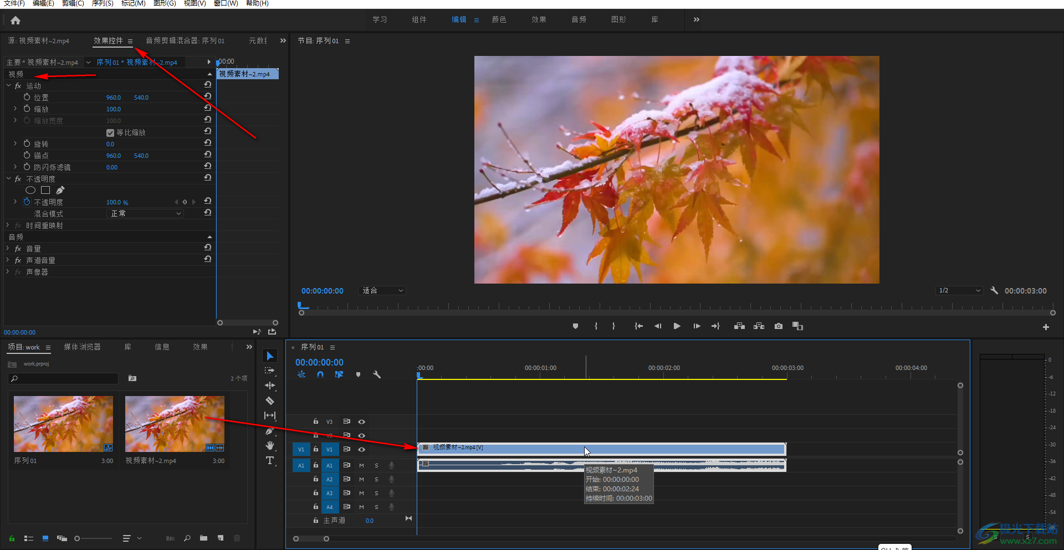1064x550 pixels.
Task: Open Audio Clip Mixer panel tab
Action: [185, 41]
